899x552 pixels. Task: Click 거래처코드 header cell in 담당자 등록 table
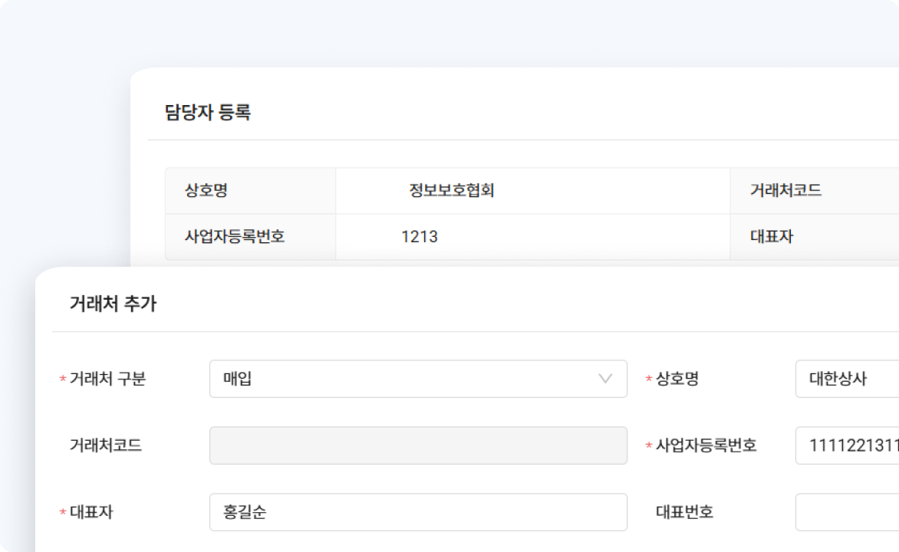785,191
